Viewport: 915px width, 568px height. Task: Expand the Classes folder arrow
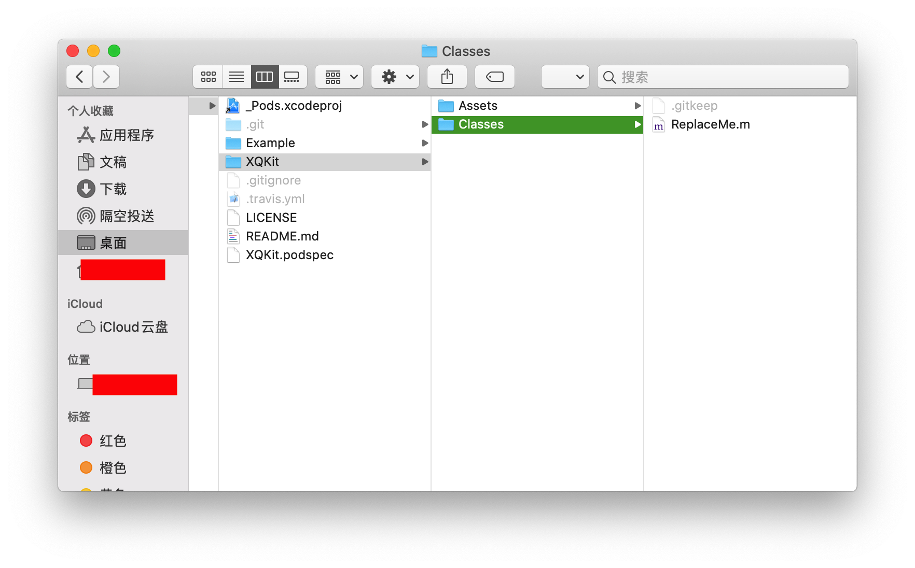coord(637,124)
